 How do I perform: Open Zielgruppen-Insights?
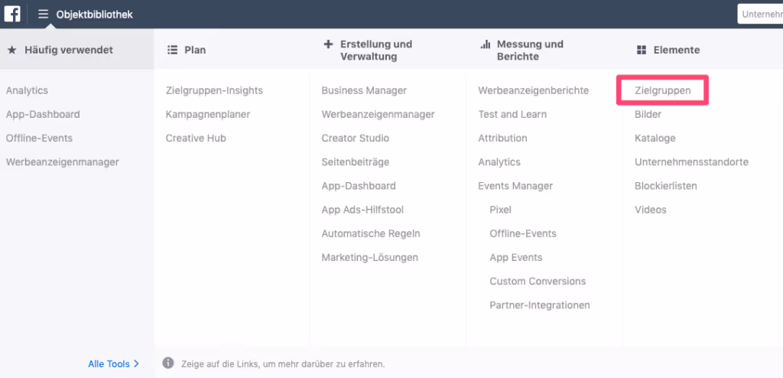tap(214, 90)
